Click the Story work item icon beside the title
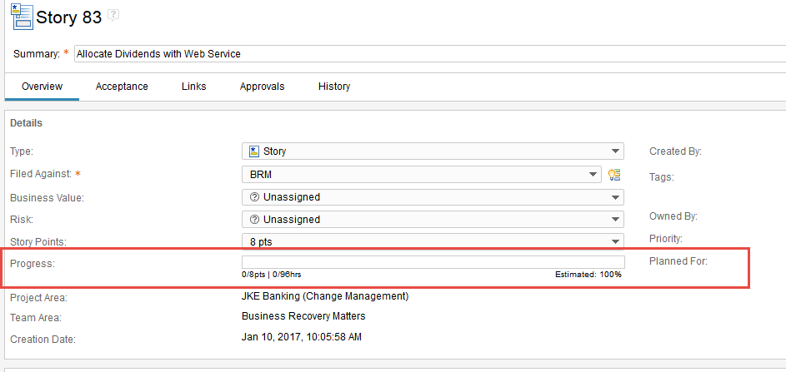 tap(22, 17)
